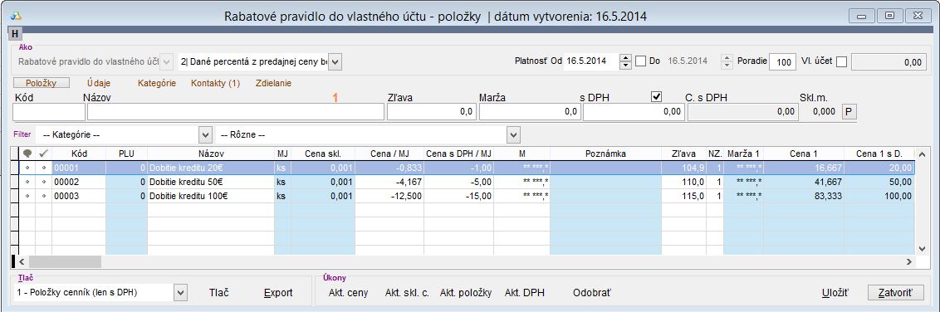The image size is (940, 312).
Task: Expand the Rôzne filter dropdown
Action: click(514, 134)
